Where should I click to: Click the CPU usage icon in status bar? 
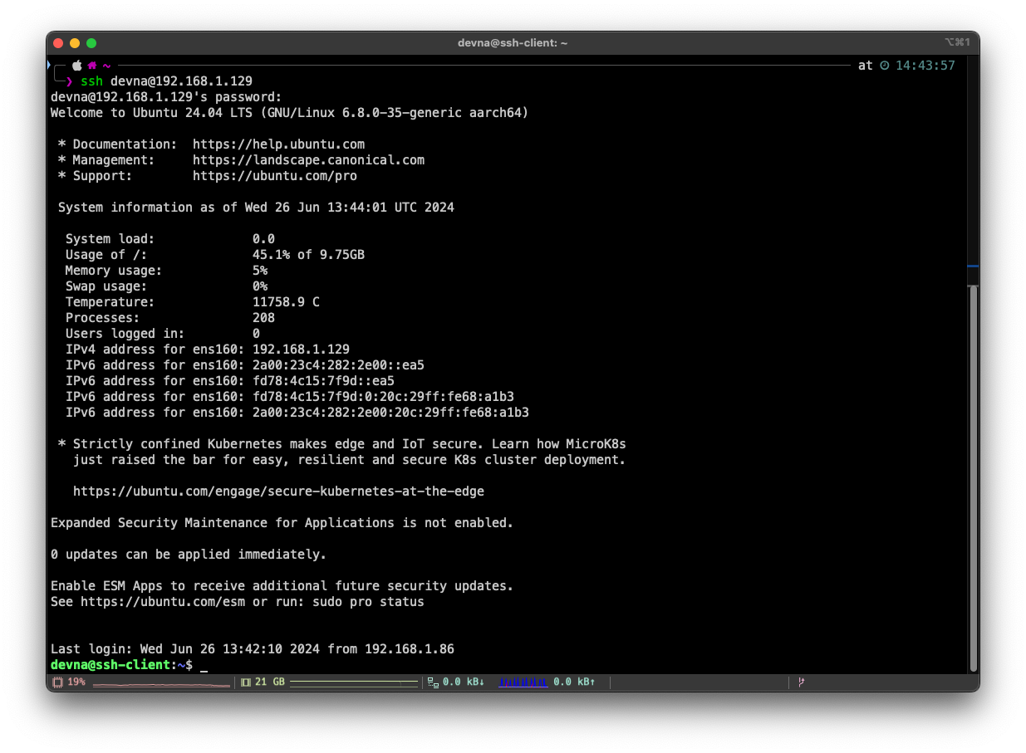click(x=58, y=682)
